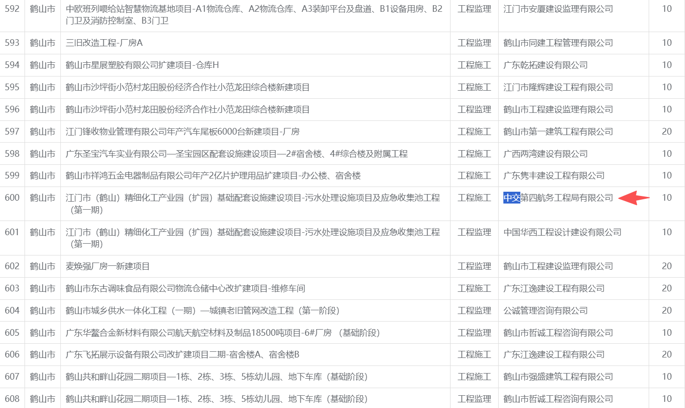685x408 pixels.
Task: Click row number 592 in the first column
Action: tap(12, 9)
